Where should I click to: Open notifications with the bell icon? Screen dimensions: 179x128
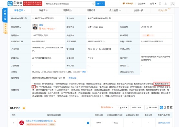click(165, 4)
